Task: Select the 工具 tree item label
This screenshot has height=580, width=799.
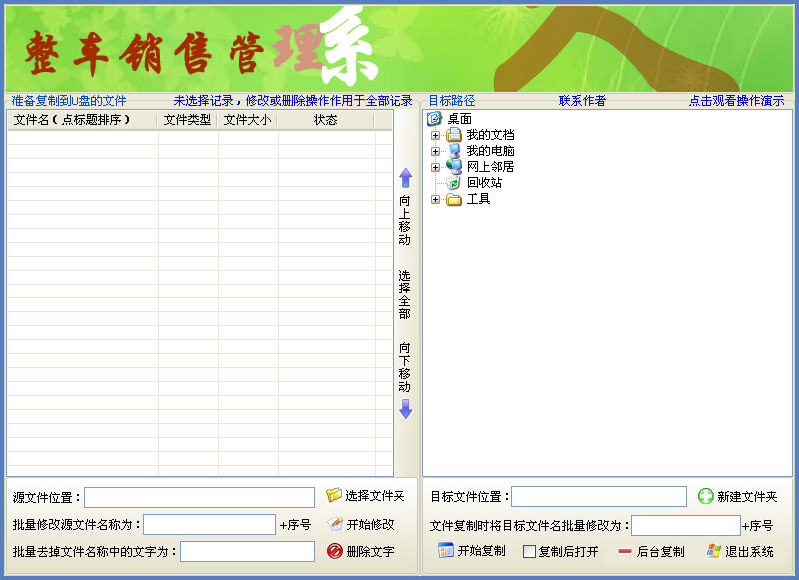Action: click(478, 199)
